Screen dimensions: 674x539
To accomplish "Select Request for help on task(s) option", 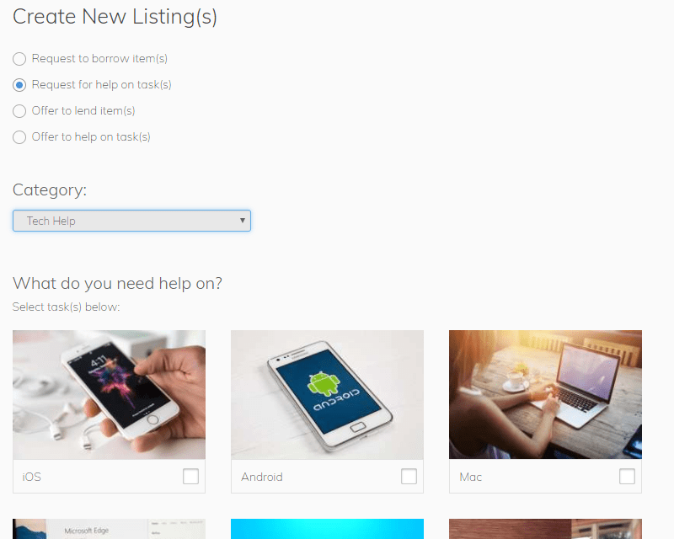I will 19,85.
